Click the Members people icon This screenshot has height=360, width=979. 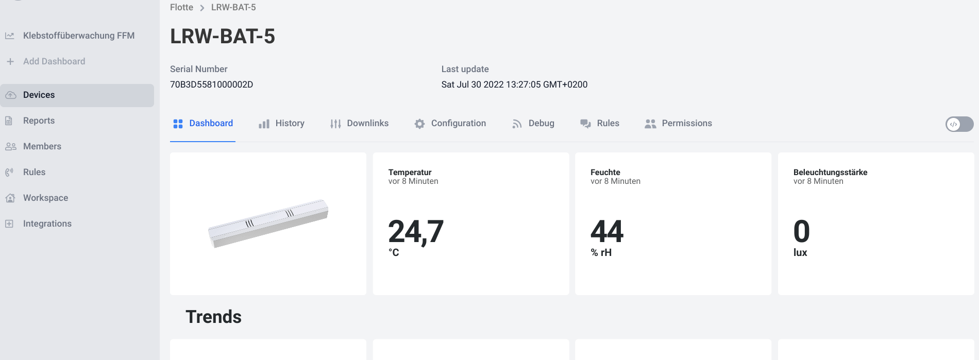click(x=10, y=147)
